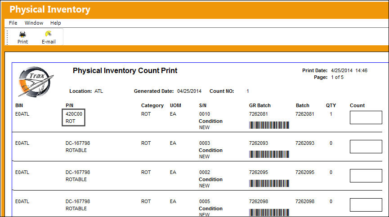Click the E0ATL bin in 420C00 row
Image resolution: width=389 pixels, height=217 pixels.
[22, 114]
